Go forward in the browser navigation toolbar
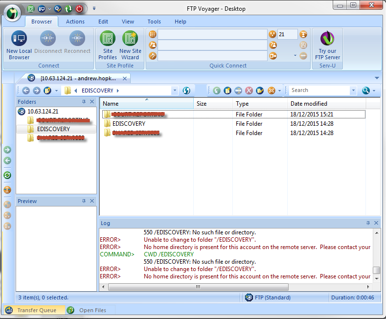386x319 pixels. click(37, 91)
